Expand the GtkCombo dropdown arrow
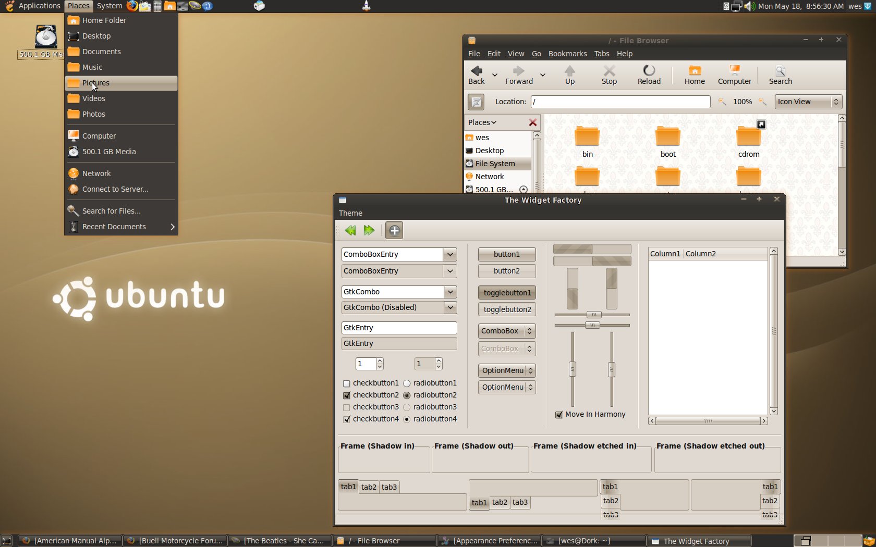 [451, 292]
